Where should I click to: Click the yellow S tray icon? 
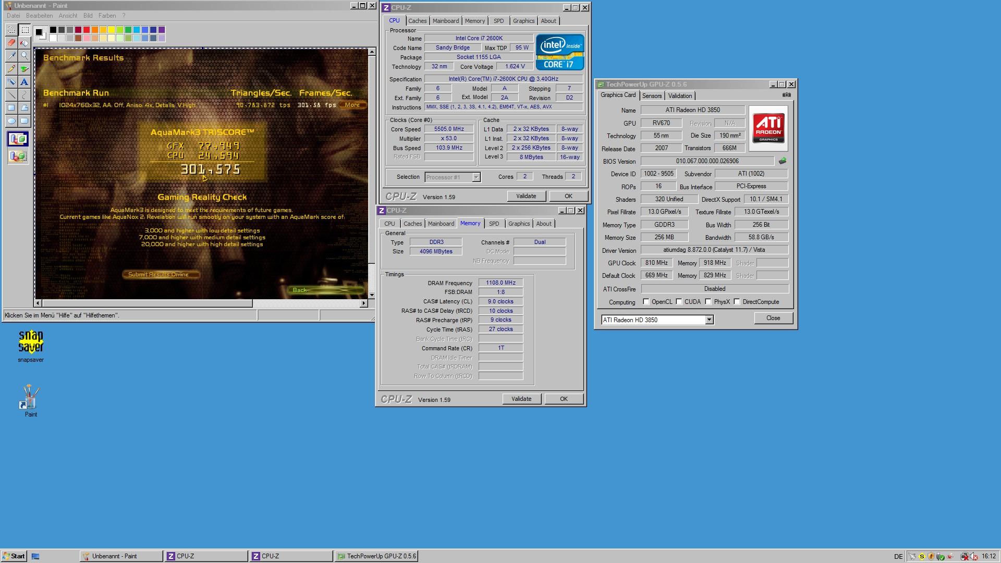click(921, 556)
